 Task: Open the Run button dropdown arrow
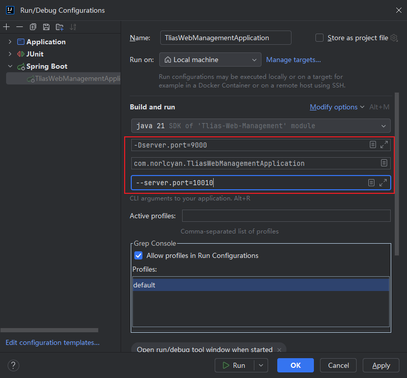(x=261, y=365)
